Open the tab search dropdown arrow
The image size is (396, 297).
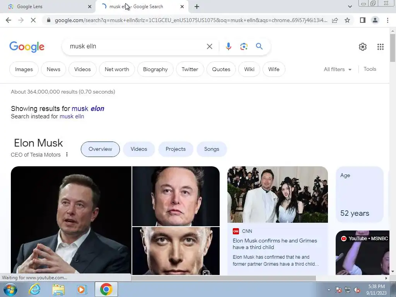pyautogui.click(x=350, y=7)
